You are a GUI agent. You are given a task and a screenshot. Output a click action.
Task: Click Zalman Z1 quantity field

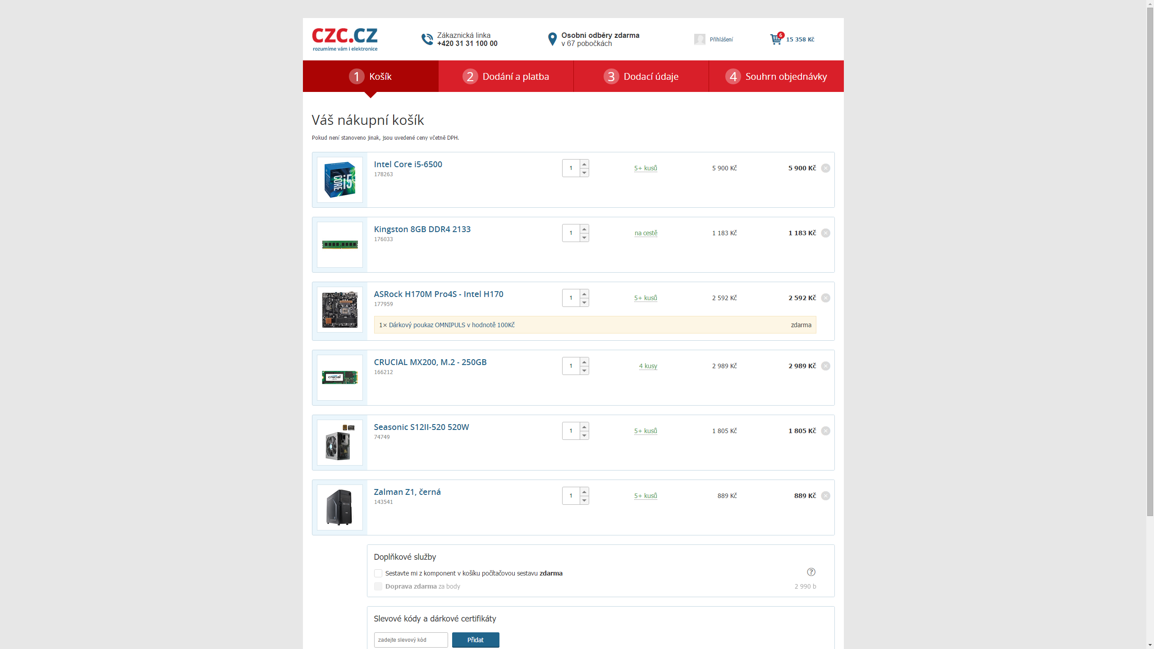(571, 496)
